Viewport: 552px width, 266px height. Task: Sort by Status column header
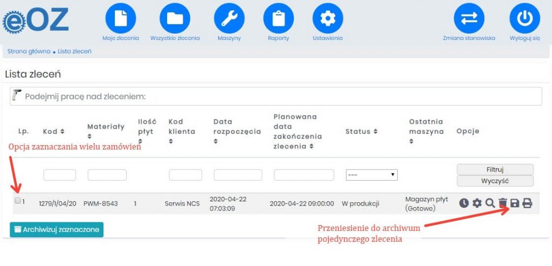(x=360, y=131)
